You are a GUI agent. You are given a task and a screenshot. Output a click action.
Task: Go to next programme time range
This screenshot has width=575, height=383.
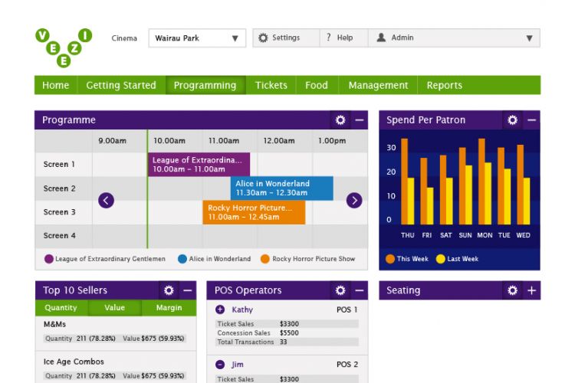coord(354,201)
